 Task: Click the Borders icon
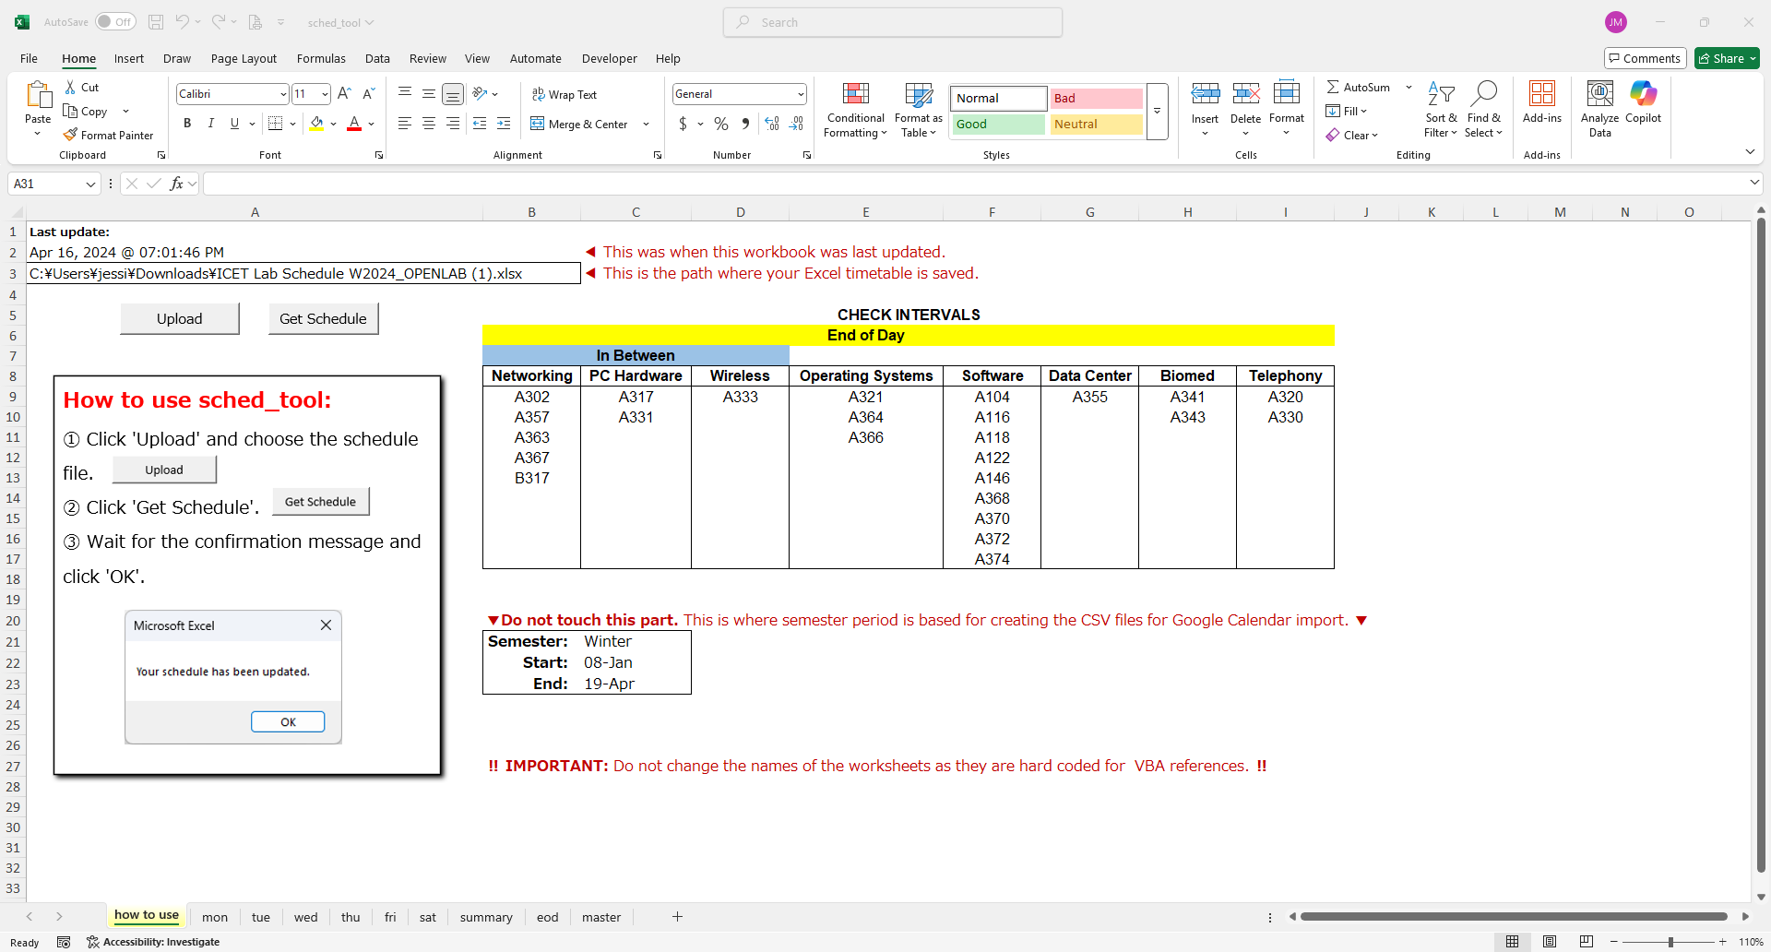click(275, 124)
